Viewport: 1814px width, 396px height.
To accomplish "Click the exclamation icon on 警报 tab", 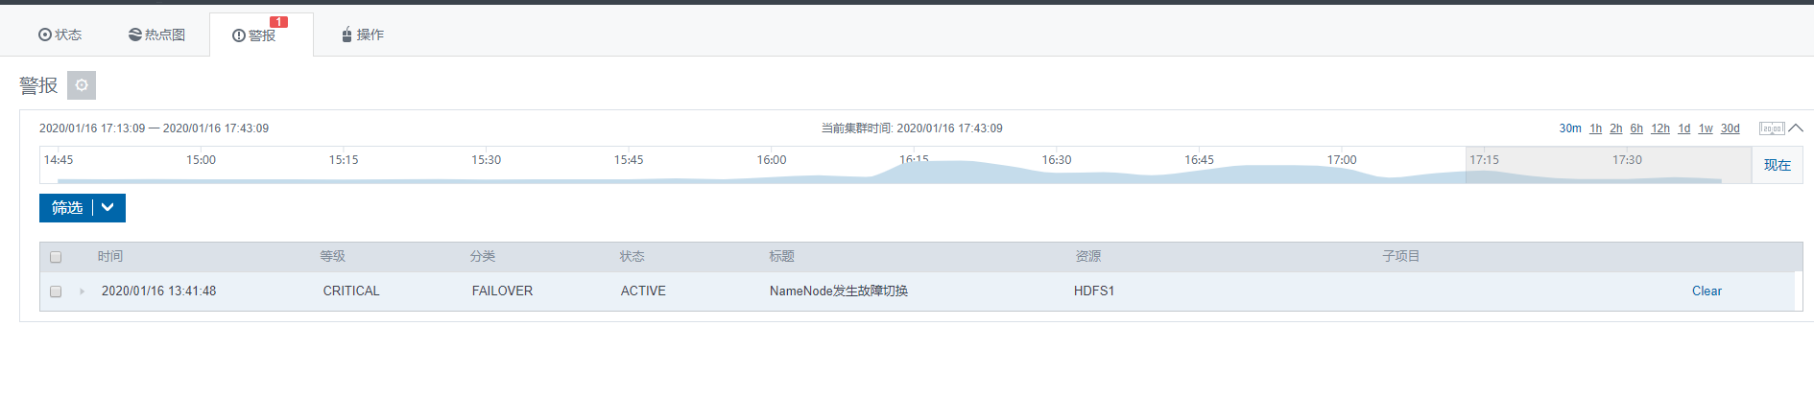I will tap(239, 35).
